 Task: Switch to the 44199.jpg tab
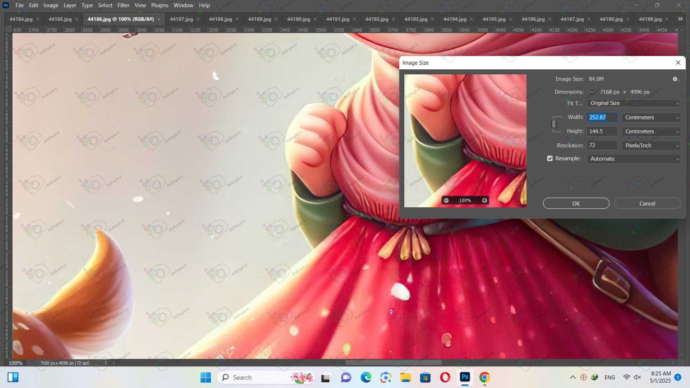click(x=650, y=19)
